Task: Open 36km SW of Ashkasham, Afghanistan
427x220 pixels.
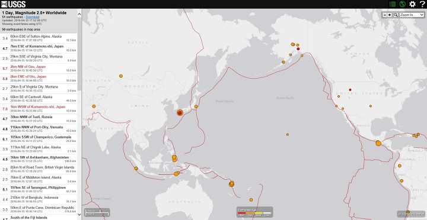Action: tap(39, 159)
